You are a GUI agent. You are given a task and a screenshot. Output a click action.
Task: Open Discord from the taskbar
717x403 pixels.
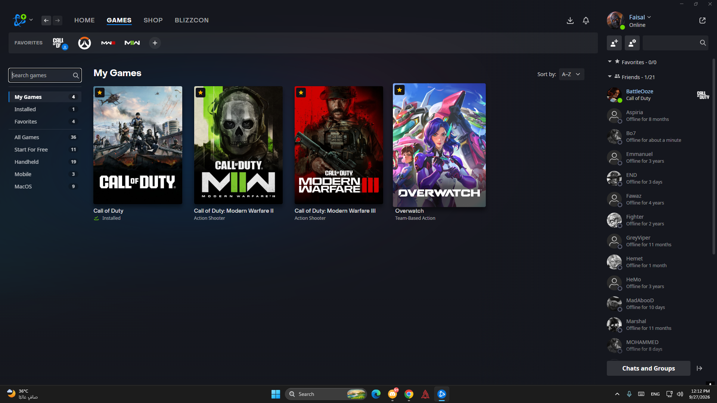(x=392, y=394)
